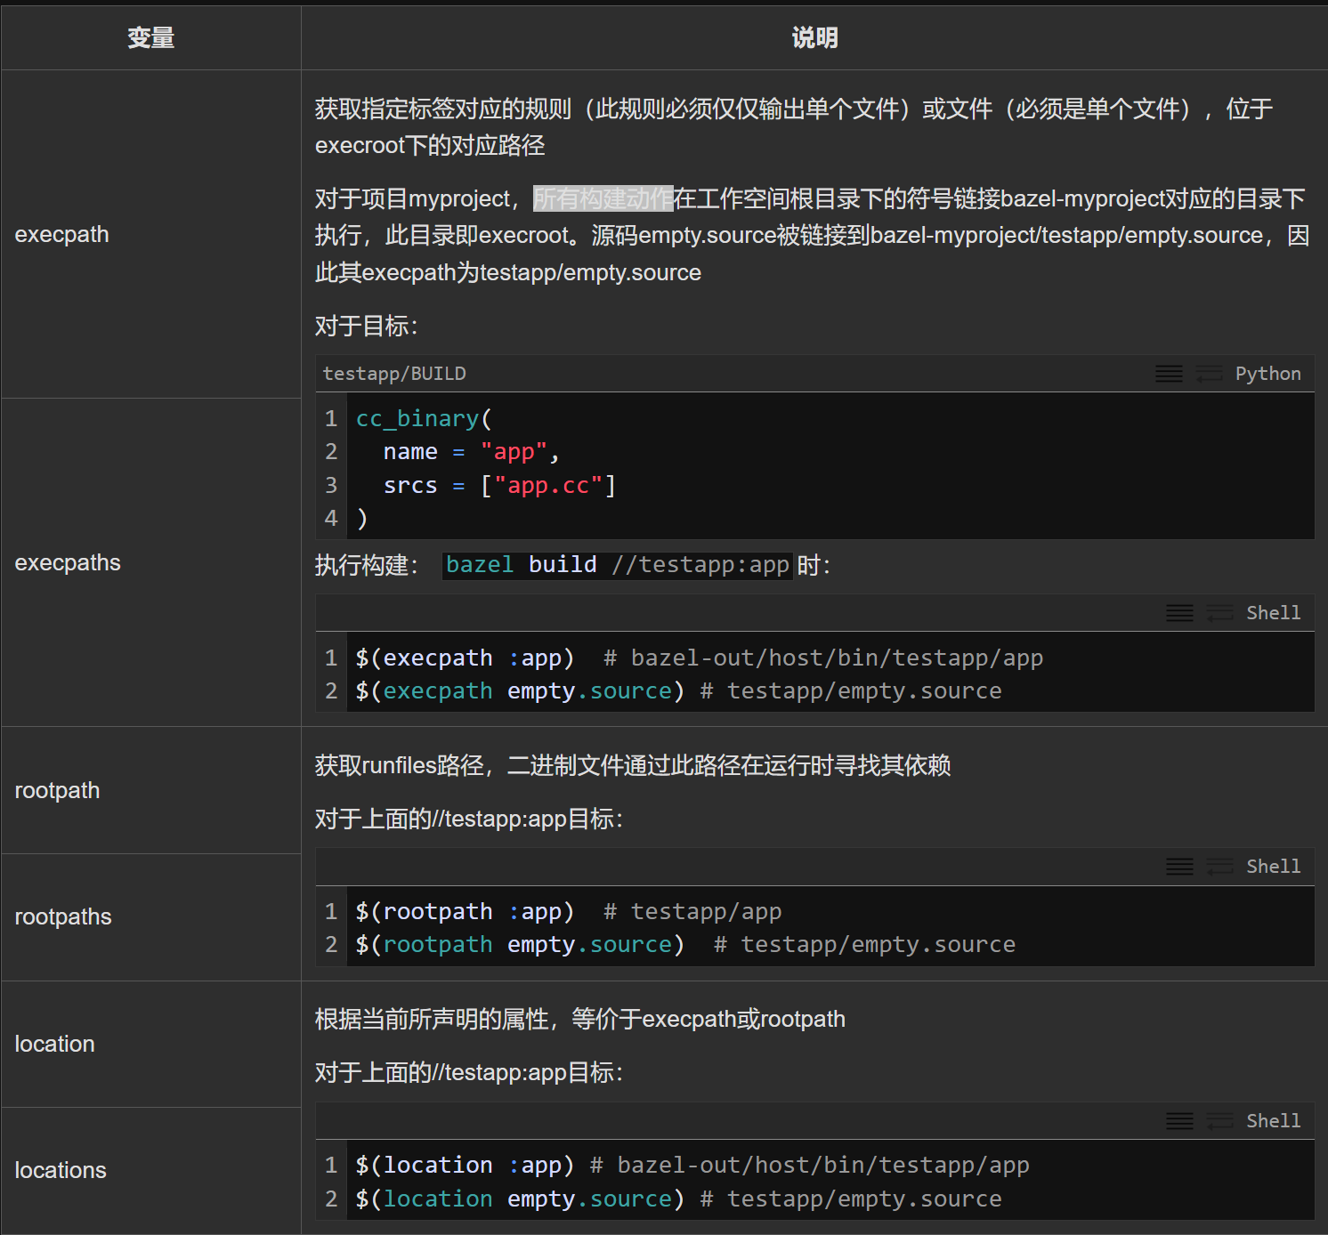
Task: Click comment # bazel-out/host/bin/testapp/app after execpath
Action: click(823, 658)
